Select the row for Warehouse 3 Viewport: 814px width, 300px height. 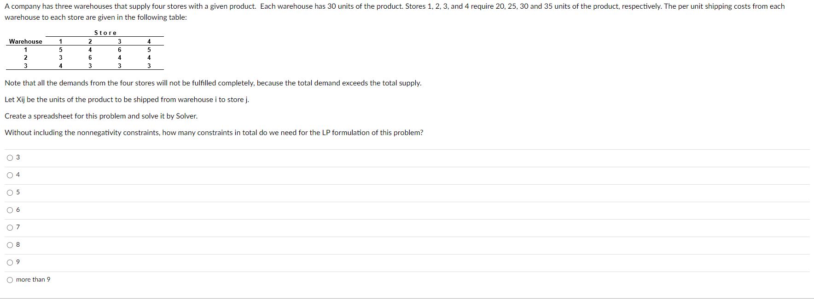point(25,65)
